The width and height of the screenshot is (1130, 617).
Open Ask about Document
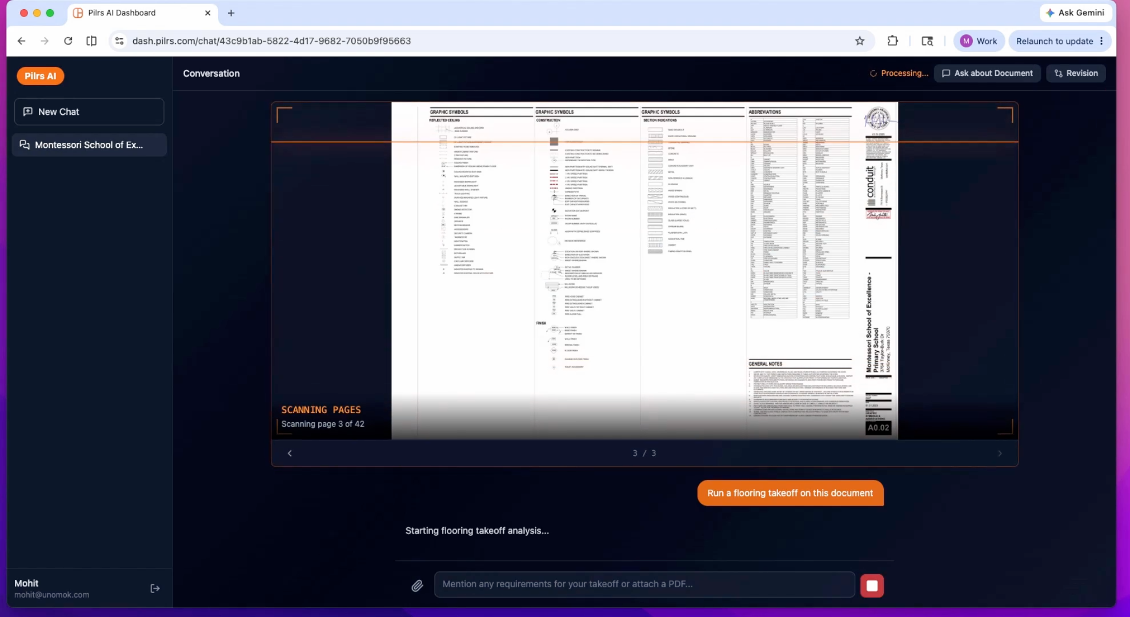(x=987, y=73)
